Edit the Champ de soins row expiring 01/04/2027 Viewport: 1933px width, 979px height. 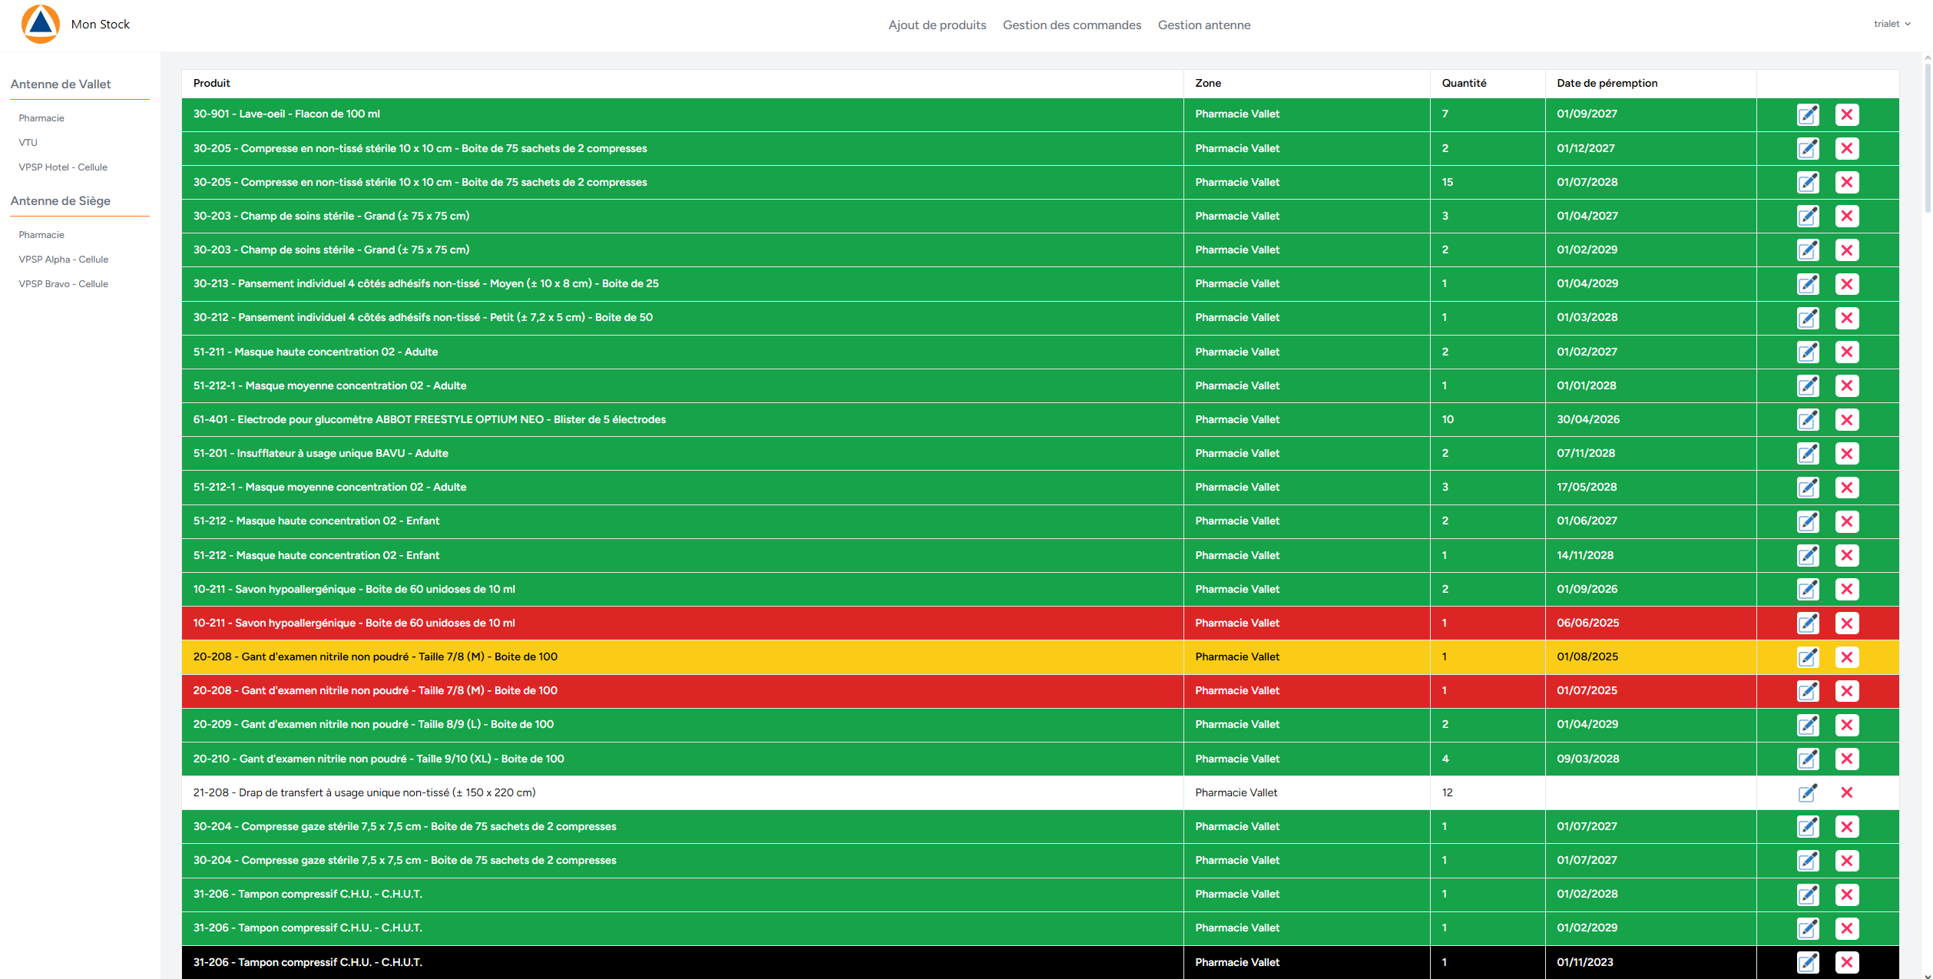pos(1808,216)
